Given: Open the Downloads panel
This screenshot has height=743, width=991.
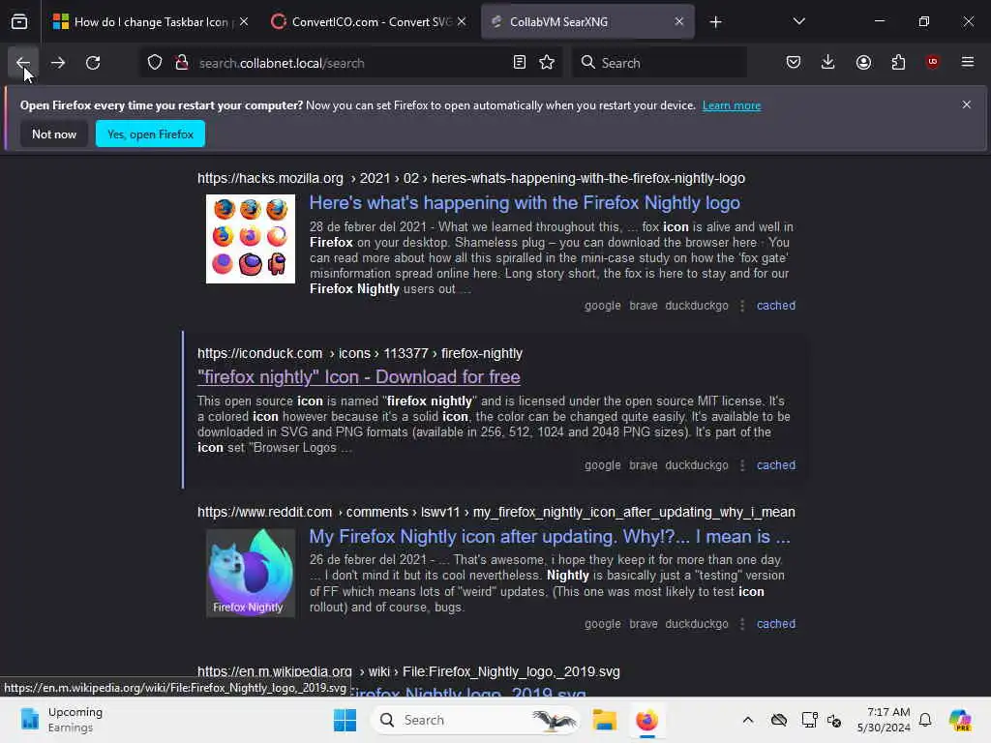Looking at the screenshot, I should 828,63.
